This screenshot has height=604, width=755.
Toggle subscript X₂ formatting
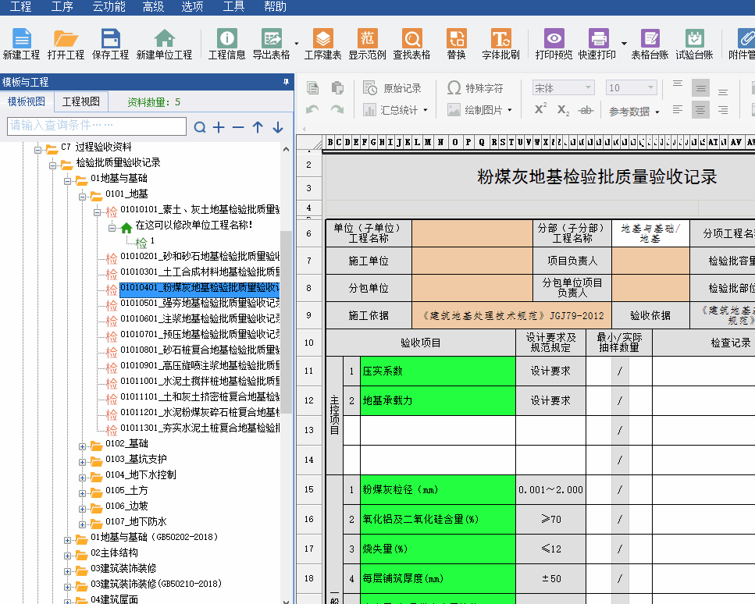tap(563, 110)
